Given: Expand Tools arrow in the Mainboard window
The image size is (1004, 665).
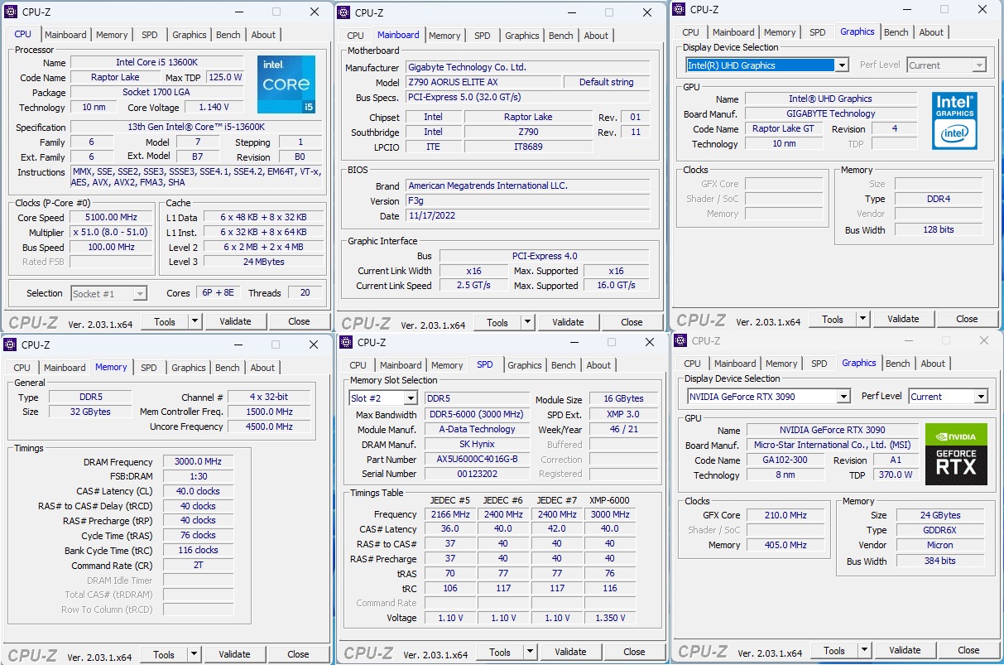Looking at the screenshot, I should point(528,322).
